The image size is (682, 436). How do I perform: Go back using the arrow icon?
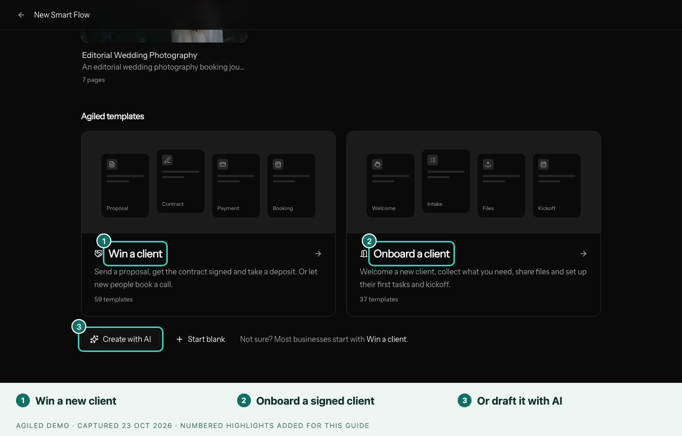(21, 15)
